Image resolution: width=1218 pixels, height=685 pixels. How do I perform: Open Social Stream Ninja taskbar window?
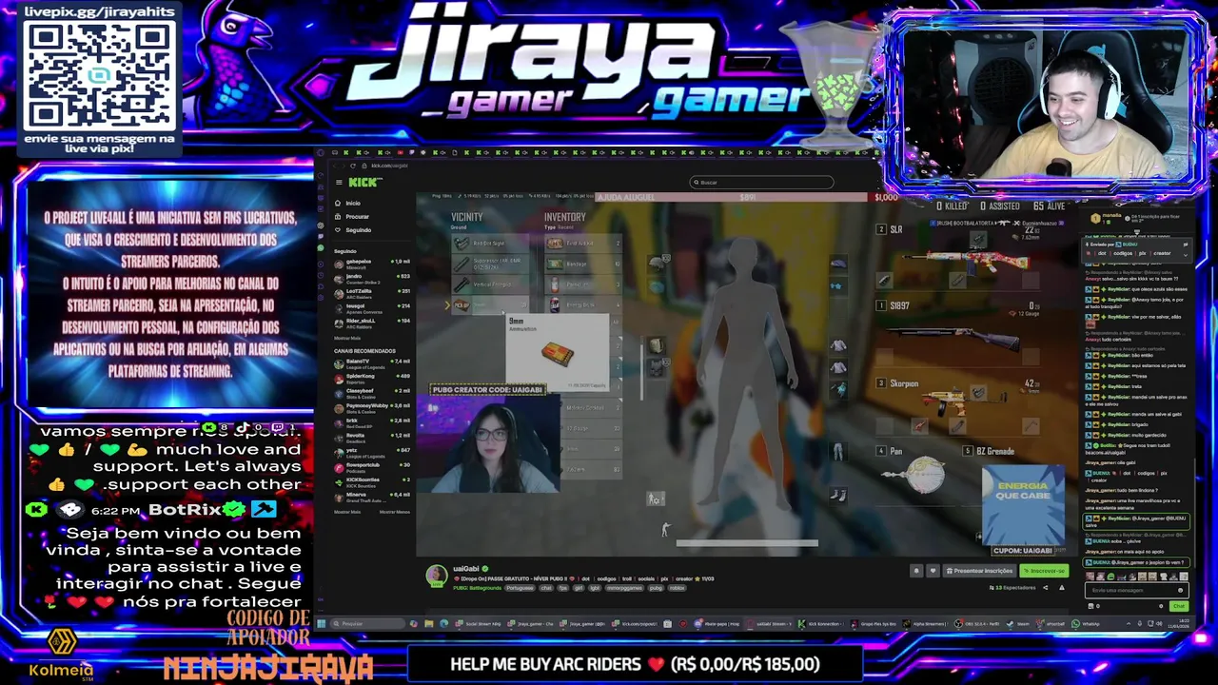click(x=479, y=624)
